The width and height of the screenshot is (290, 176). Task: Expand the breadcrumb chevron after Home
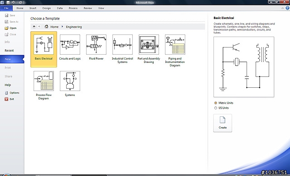point(63,27)
